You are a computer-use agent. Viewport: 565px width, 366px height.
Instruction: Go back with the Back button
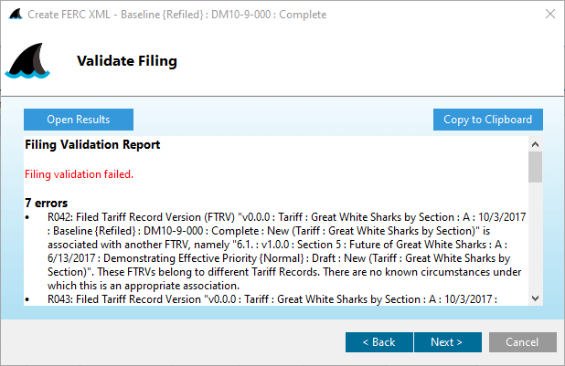(x=379, y=342)
